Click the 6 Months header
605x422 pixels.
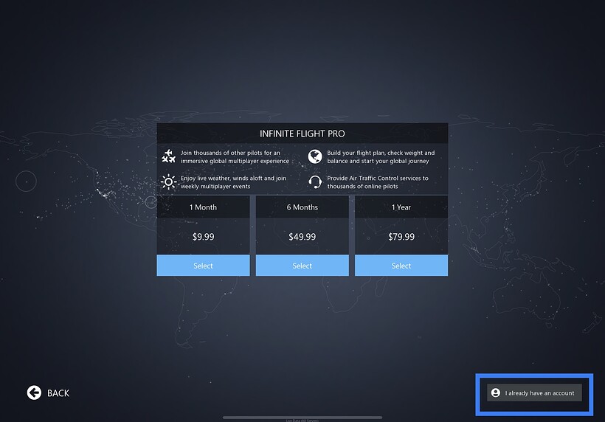pyautogui.click(x=302, y=207)
